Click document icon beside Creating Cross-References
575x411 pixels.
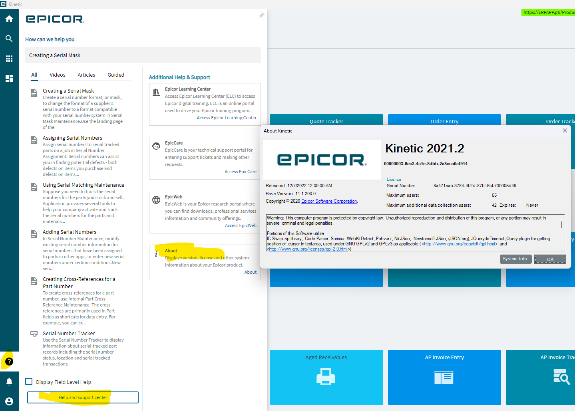34,281
